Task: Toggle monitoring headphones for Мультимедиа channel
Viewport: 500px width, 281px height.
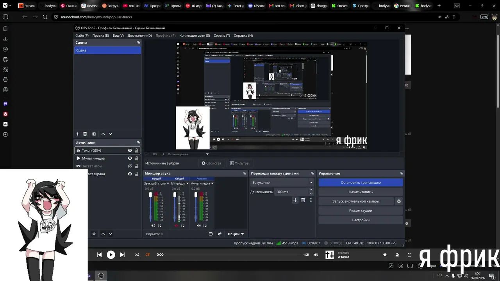Action: point(205,226)
